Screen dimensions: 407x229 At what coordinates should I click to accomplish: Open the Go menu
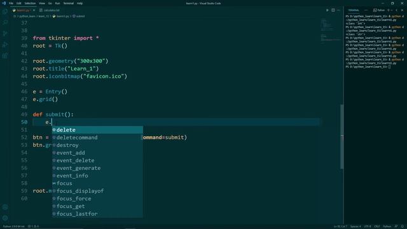(x=50, y=3)
